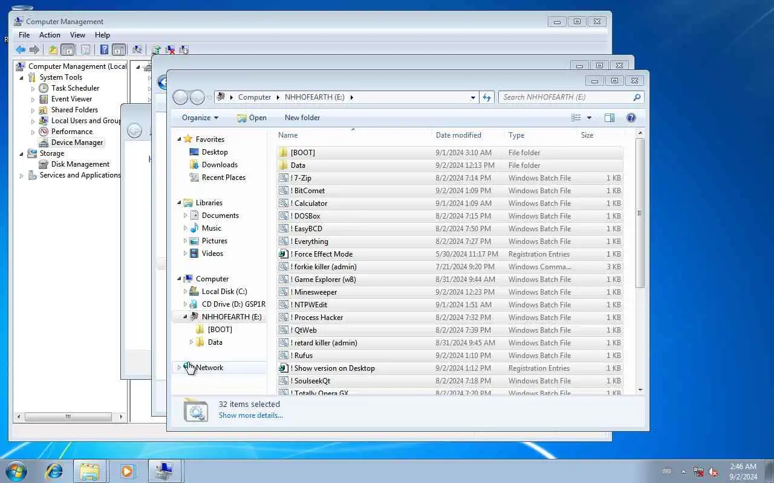Click Refresh button next to address bar

pyautogui.click(x=487, y=97)
